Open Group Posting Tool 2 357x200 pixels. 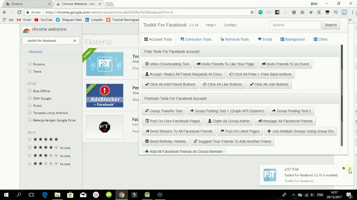click(291, 111)
